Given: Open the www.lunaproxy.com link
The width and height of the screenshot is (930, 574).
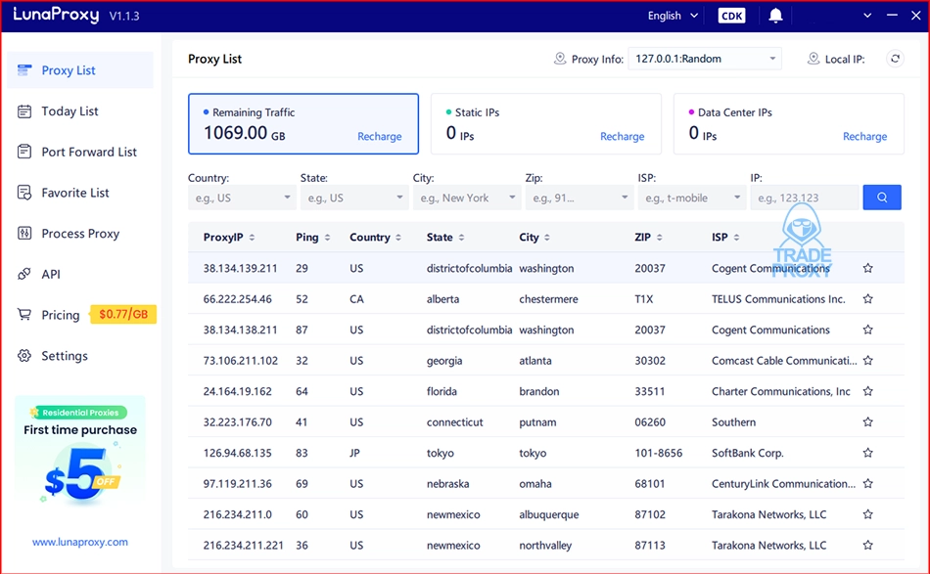Looking at the screenshot, I should 80,542.
